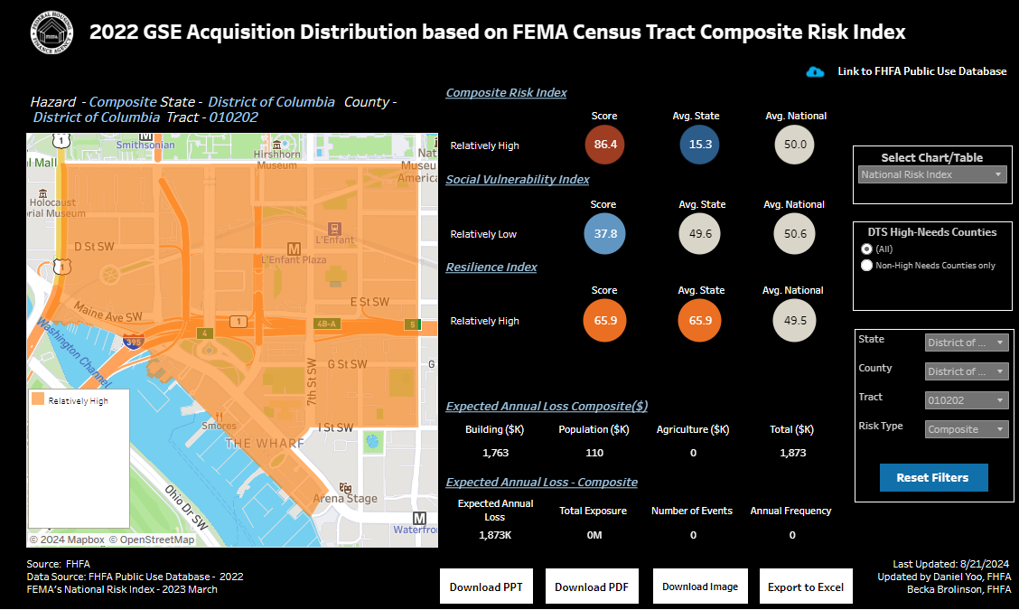The image size is (1019, 610).
Task: Expand the State filter dropdown
Action: pos(967,343)
